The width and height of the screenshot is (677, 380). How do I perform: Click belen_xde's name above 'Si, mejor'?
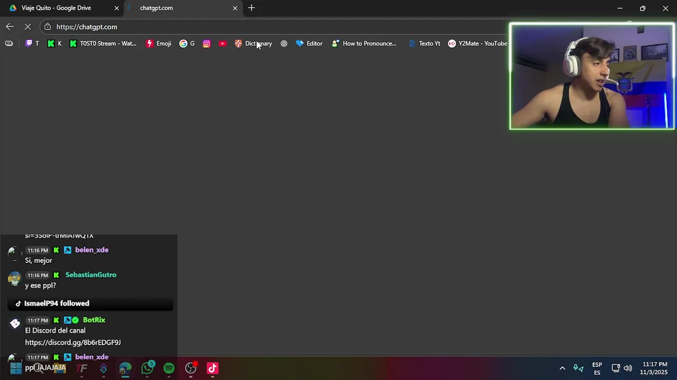pos(92,250)
